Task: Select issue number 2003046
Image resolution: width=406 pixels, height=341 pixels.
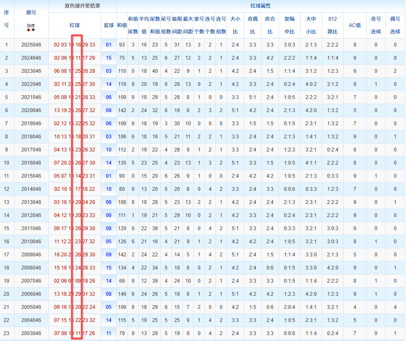Action: tap(31, 333)
